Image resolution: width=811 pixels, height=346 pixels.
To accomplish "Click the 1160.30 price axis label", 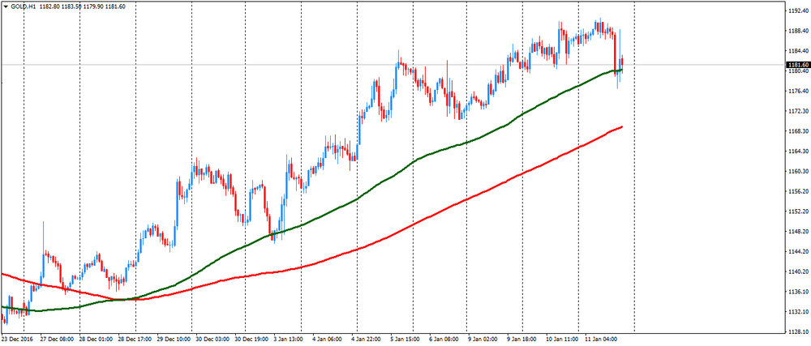I will click(x=797, y=172).
